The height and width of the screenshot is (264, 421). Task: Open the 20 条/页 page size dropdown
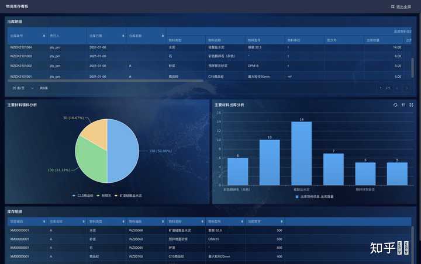coord(23,88)
